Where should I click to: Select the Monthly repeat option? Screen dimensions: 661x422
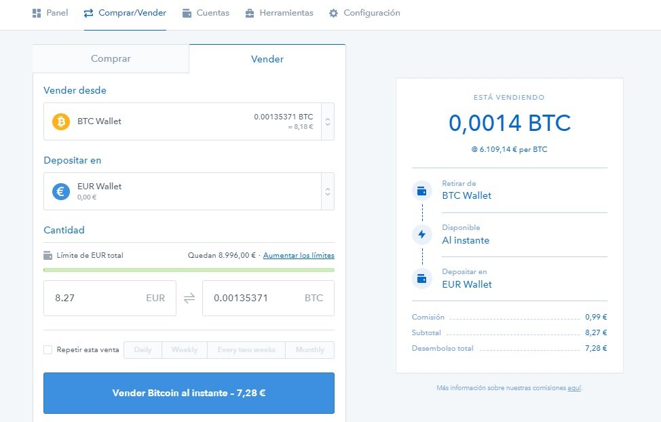309,350
